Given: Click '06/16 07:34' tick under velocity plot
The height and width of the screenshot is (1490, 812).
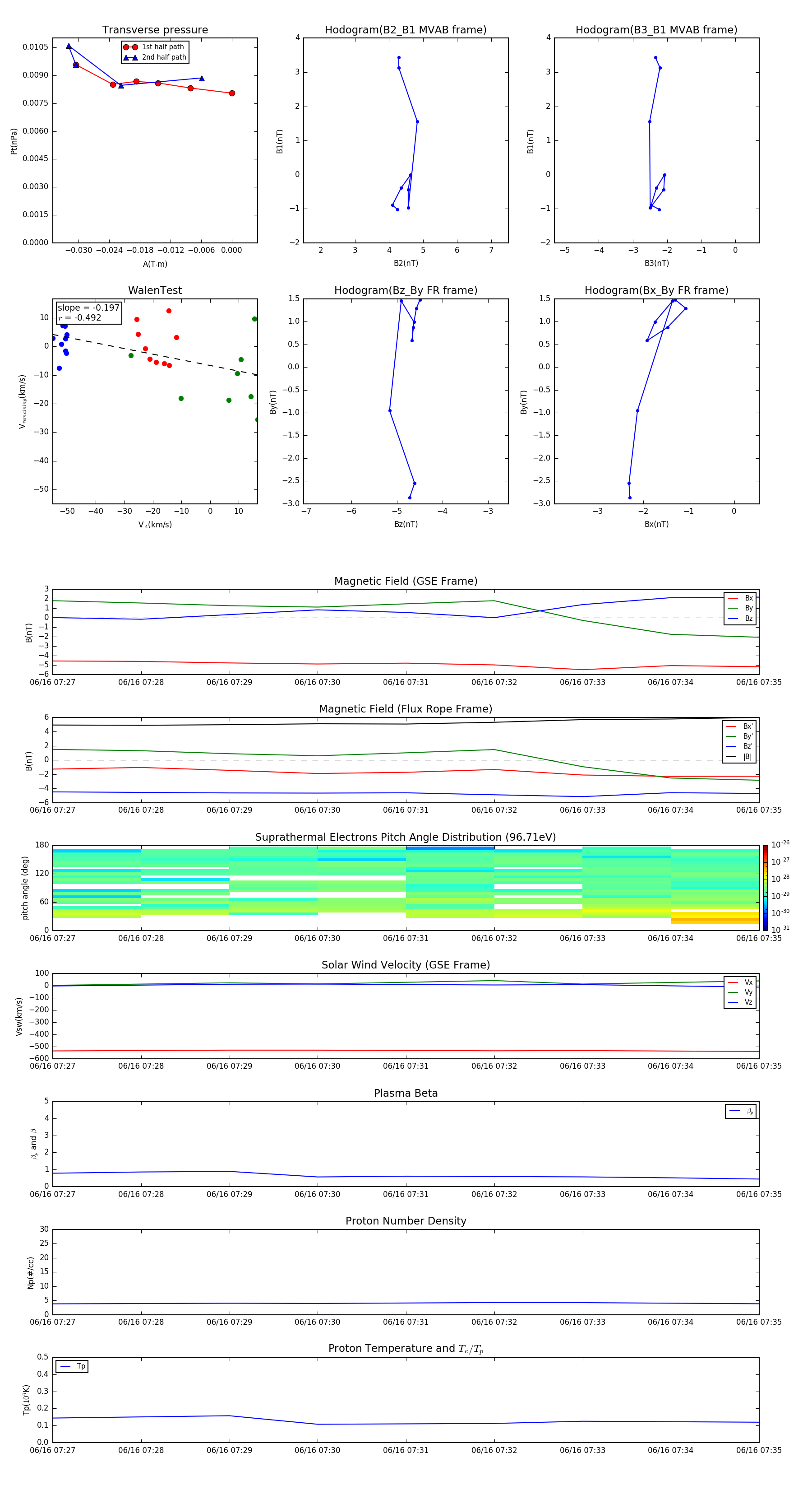Looking at the screenshot, I should 670,1066.
